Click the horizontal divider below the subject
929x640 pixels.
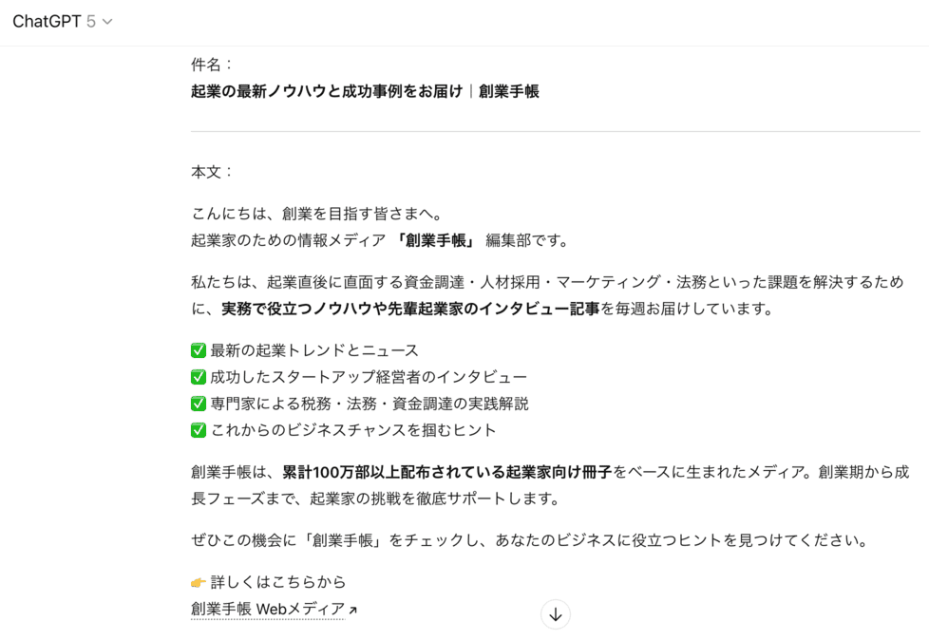[555, 131]
